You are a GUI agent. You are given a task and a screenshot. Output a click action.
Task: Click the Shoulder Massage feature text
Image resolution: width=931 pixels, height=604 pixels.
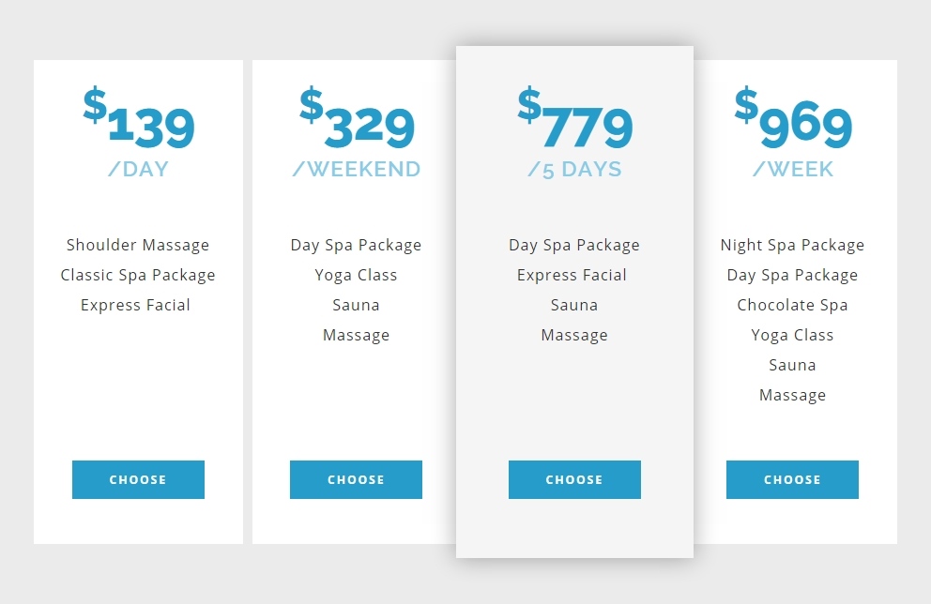click(138, 245)
